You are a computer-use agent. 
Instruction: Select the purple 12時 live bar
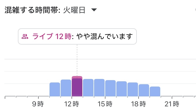pos(77,87)
